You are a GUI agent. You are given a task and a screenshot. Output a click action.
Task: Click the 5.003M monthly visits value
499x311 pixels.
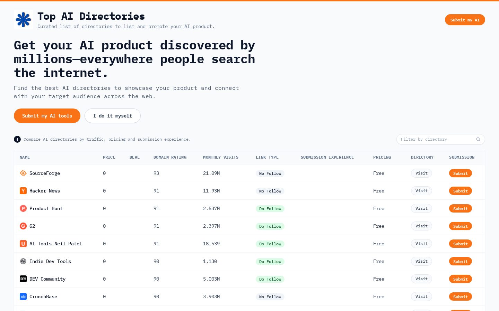tap(211, 279)
